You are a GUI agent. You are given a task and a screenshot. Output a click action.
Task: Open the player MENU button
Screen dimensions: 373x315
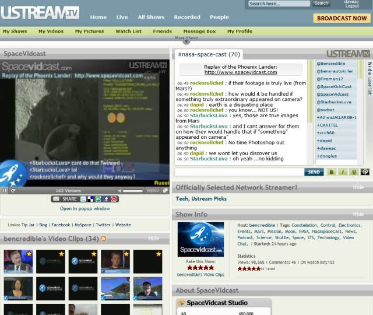tap(153, 191)
